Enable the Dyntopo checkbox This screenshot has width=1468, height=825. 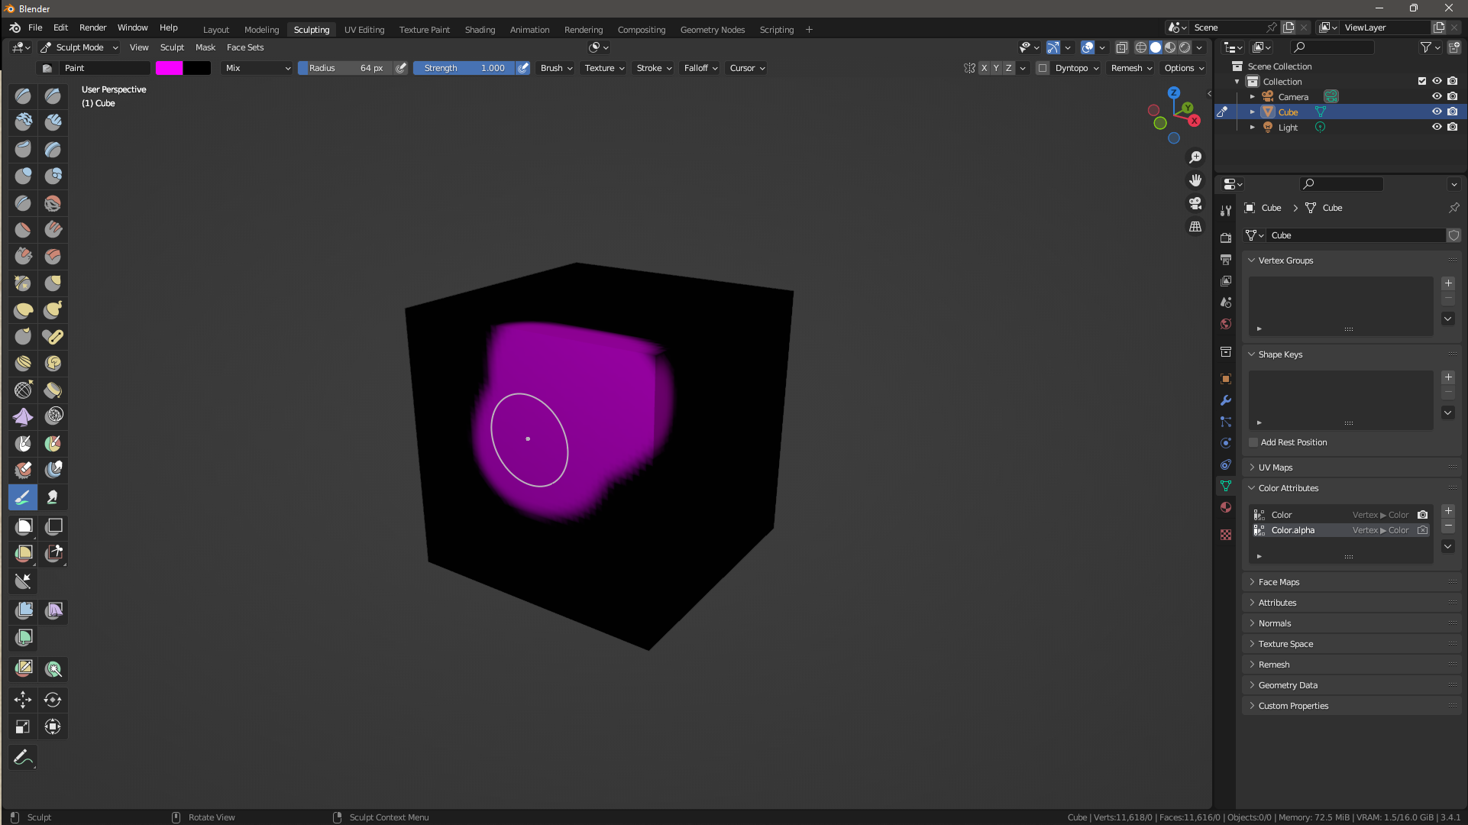tap(1043, 68)
